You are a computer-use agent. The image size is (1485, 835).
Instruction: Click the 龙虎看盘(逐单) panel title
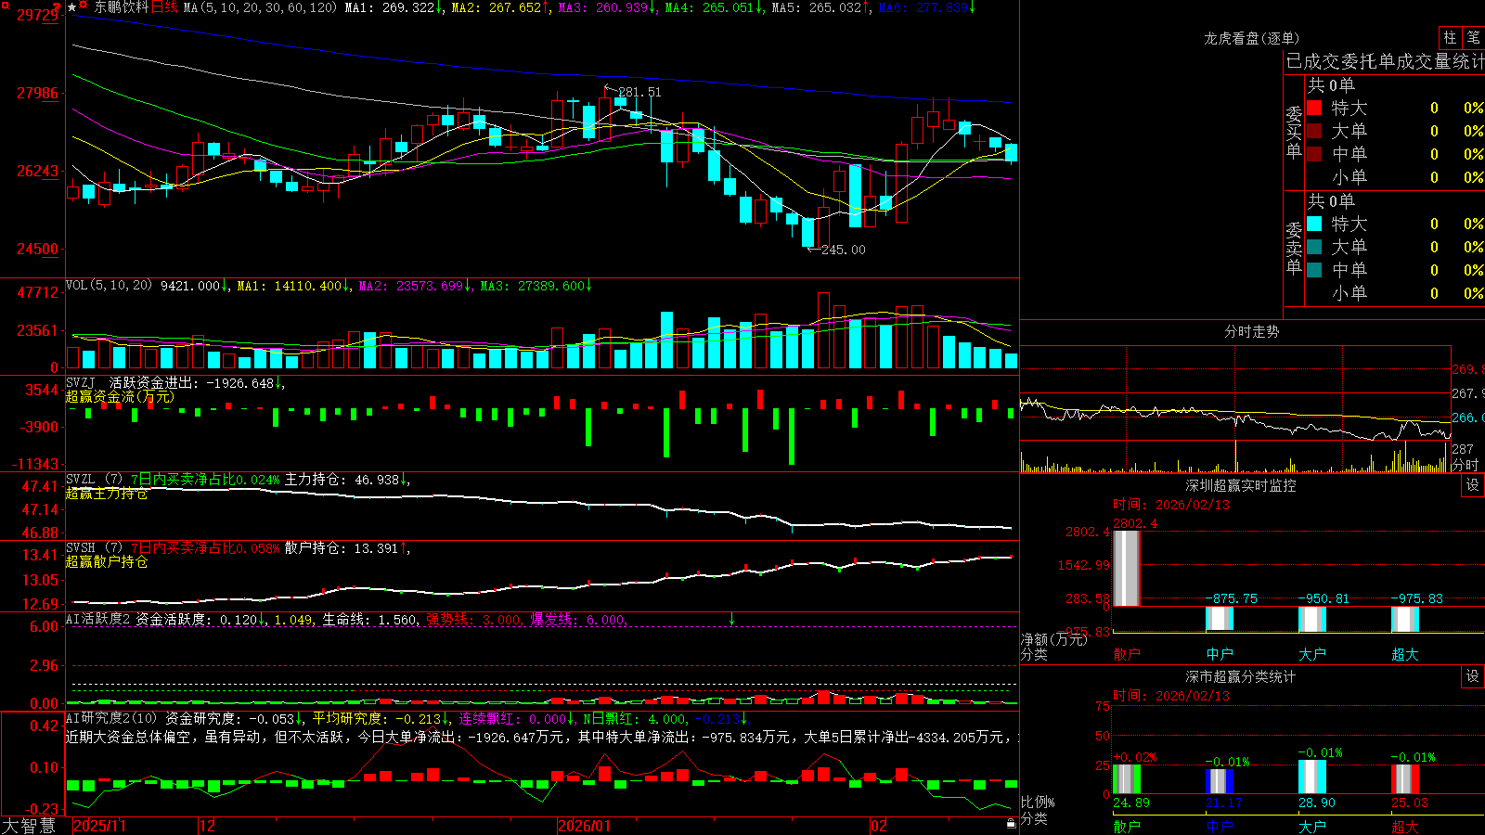(1251, 38)
